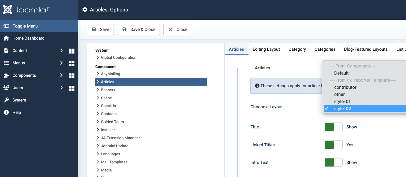Open the Blog/Featured Layouts tab

click(365, 49)
